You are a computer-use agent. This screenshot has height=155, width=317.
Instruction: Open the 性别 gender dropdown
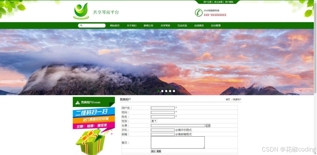(154, 121)
